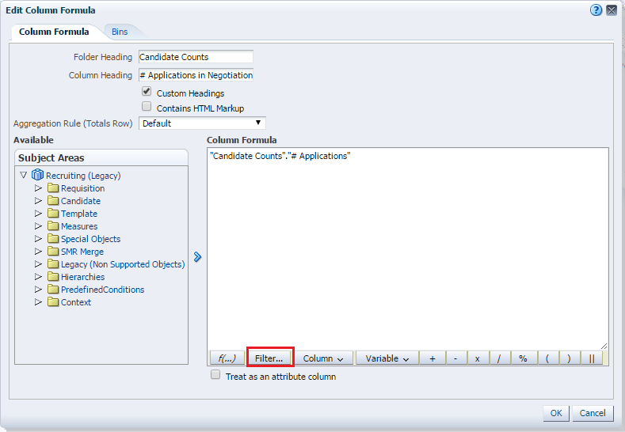Click the Hierarchies folder icon
625x432 pixels.
click(53, 277)
